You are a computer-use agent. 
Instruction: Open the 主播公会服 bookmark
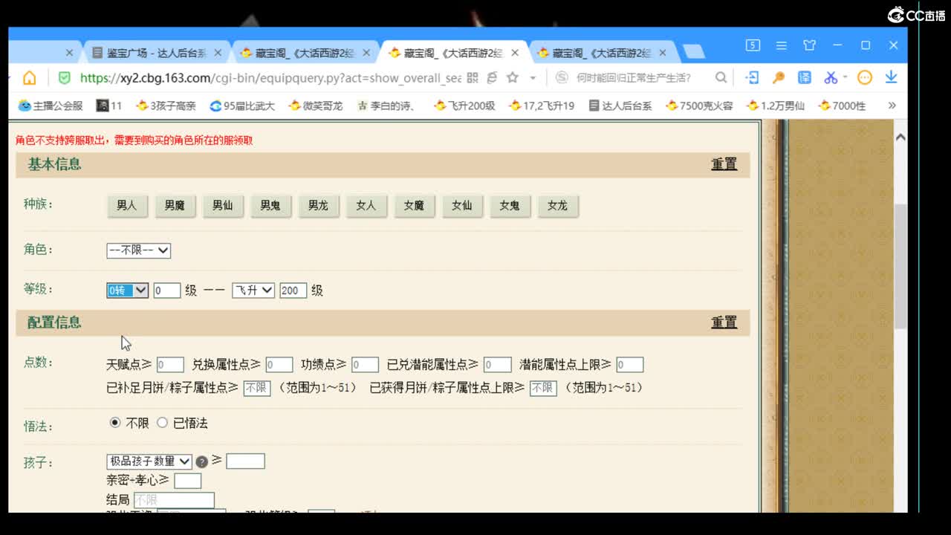click(51, 106)
